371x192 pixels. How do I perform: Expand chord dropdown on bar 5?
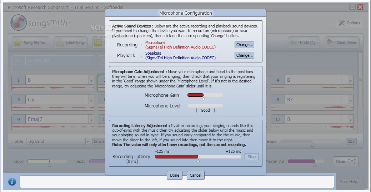[x=91, y=101]
